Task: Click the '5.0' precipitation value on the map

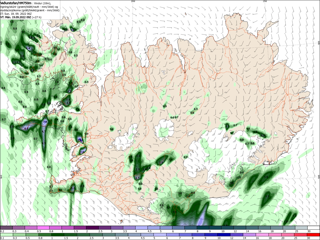Action: [73, 188]
